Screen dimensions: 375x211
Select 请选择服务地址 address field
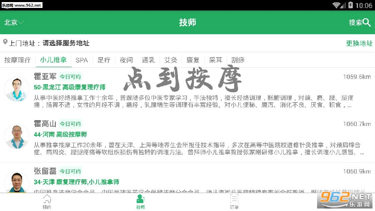tap(66, 43)
